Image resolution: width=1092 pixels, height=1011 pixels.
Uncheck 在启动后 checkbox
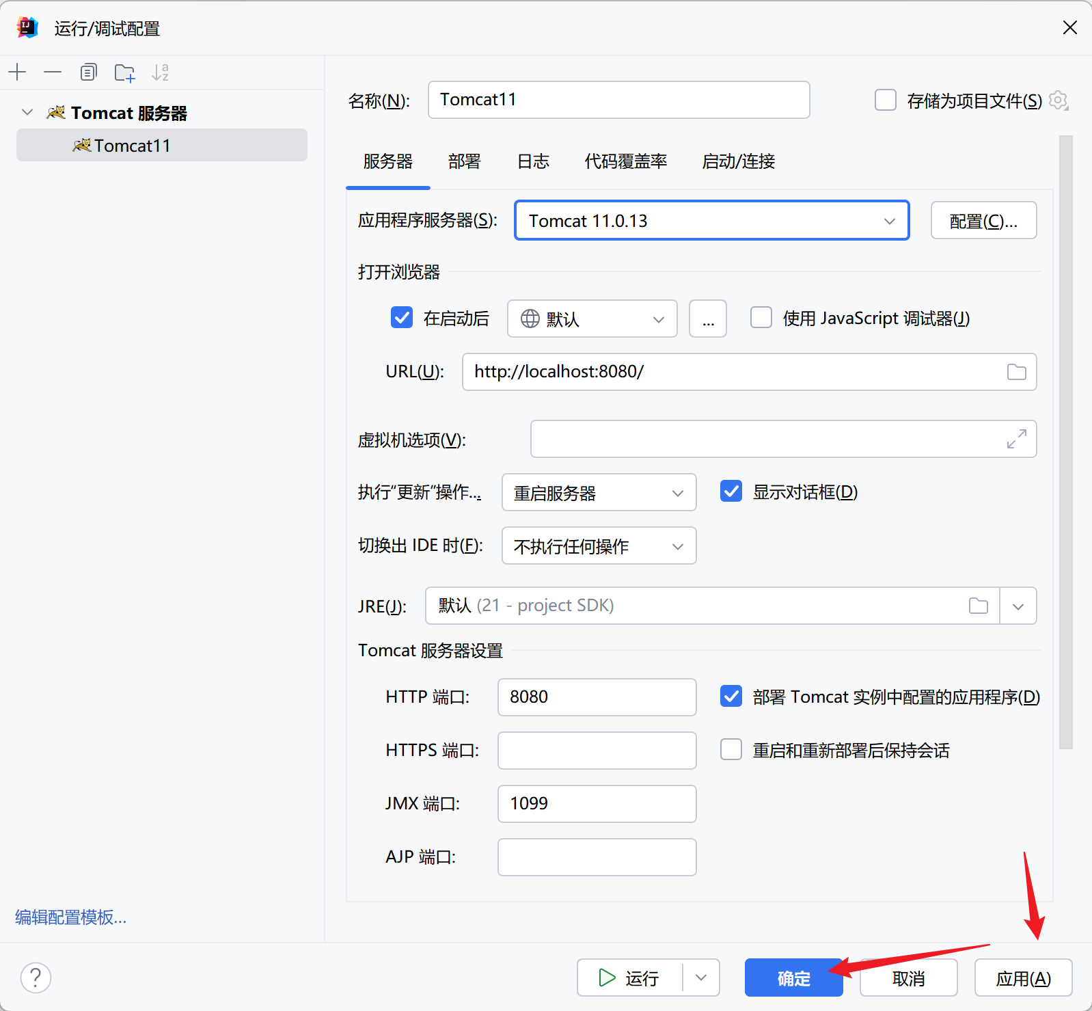click(x=402, y=317)
